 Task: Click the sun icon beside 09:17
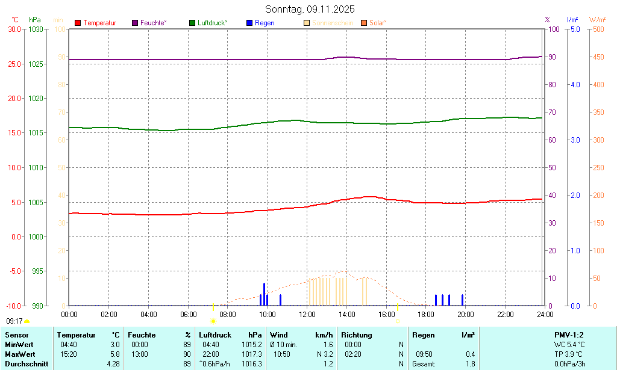[27, 322]
